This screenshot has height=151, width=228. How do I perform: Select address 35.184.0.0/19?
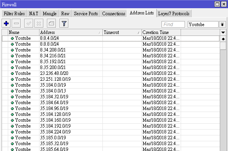(111, 85)
